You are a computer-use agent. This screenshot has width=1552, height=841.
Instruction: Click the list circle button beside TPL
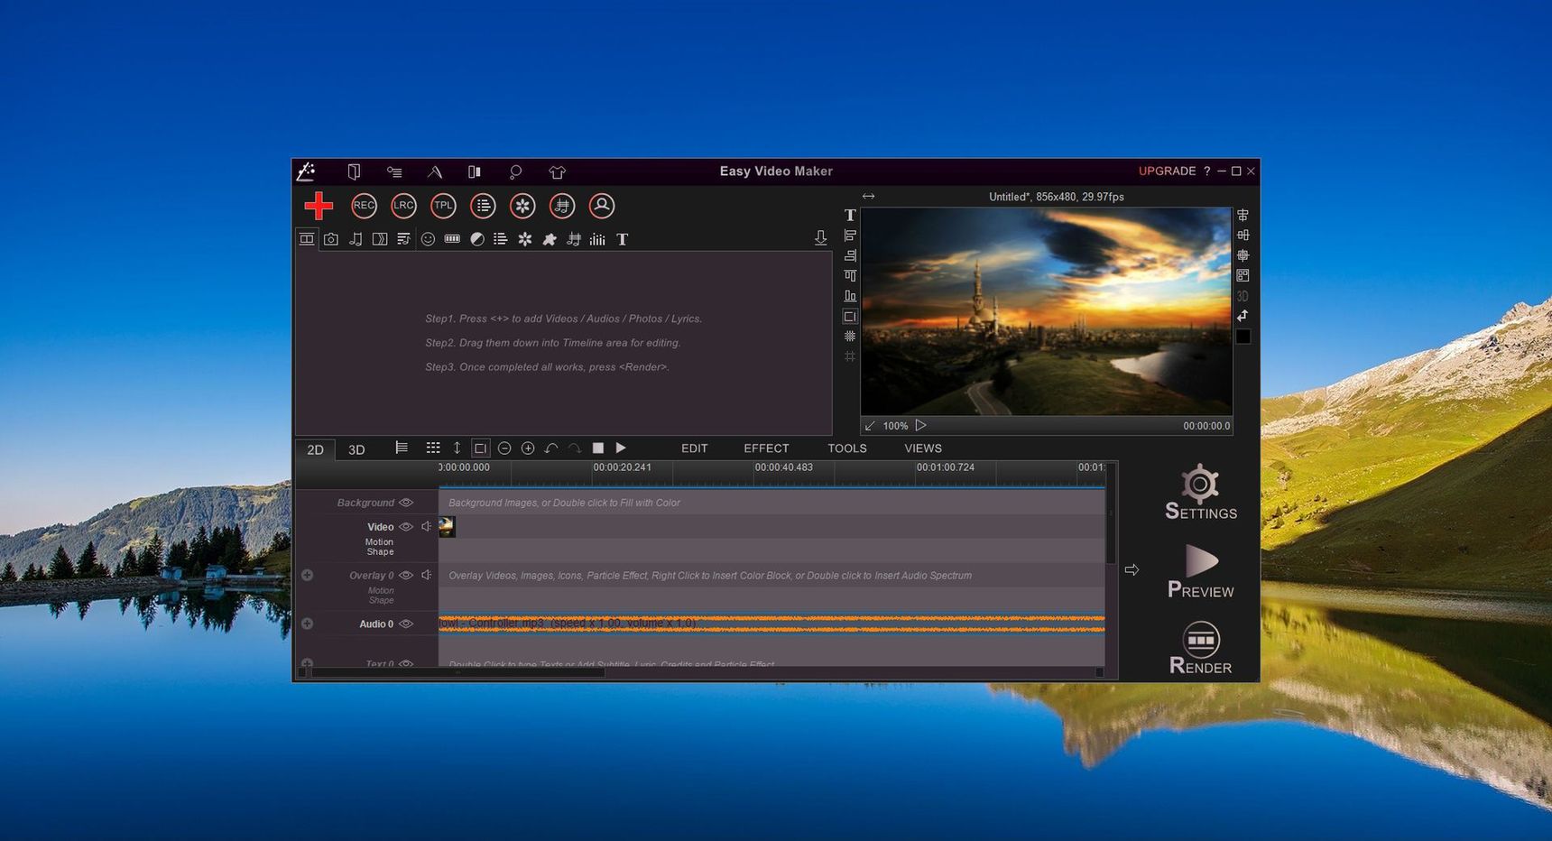click(483, 206)
